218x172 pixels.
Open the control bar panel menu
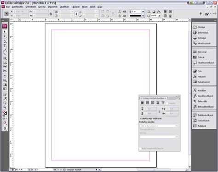(215, 14)
